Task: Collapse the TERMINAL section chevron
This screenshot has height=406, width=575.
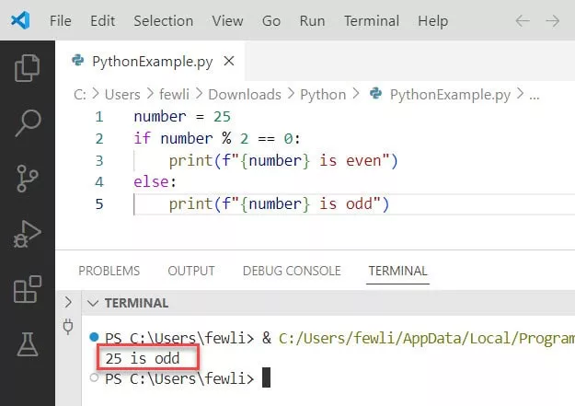Action: point(92,303)
